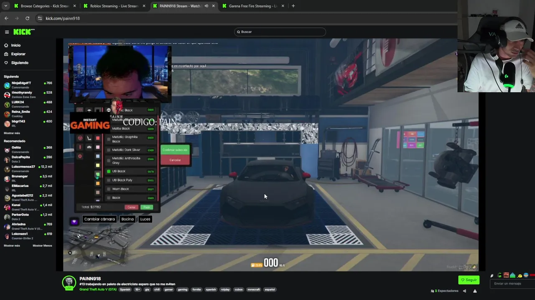Open Geitta recommended channel

[x=28, y=150]
